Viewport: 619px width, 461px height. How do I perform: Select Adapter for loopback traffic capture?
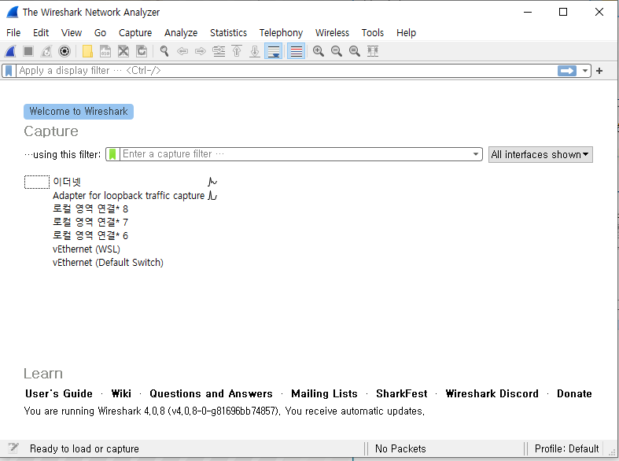tap(128, 196)
